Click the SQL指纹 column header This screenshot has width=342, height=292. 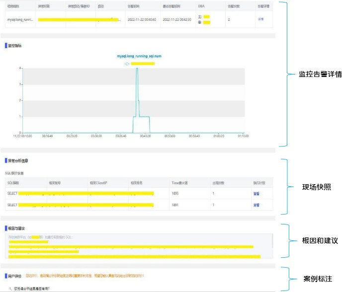point(13,183)
